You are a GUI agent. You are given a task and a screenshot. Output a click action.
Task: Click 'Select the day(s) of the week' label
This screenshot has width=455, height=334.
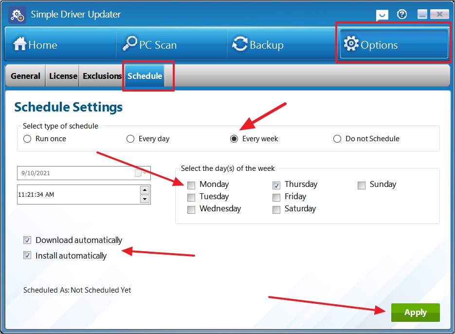tap(228, 168)
